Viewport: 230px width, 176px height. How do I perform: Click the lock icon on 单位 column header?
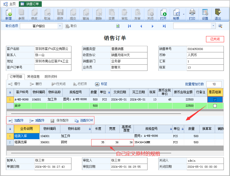(109, 92)
